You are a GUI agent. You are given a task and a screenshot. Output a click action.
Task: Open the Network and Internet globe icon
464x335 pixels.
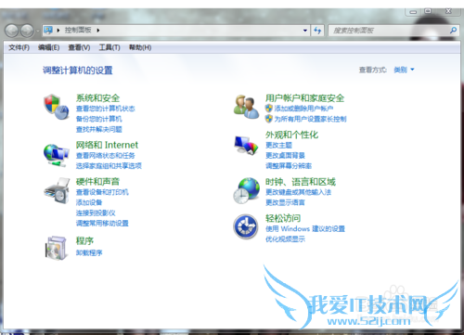pos(56,155)
